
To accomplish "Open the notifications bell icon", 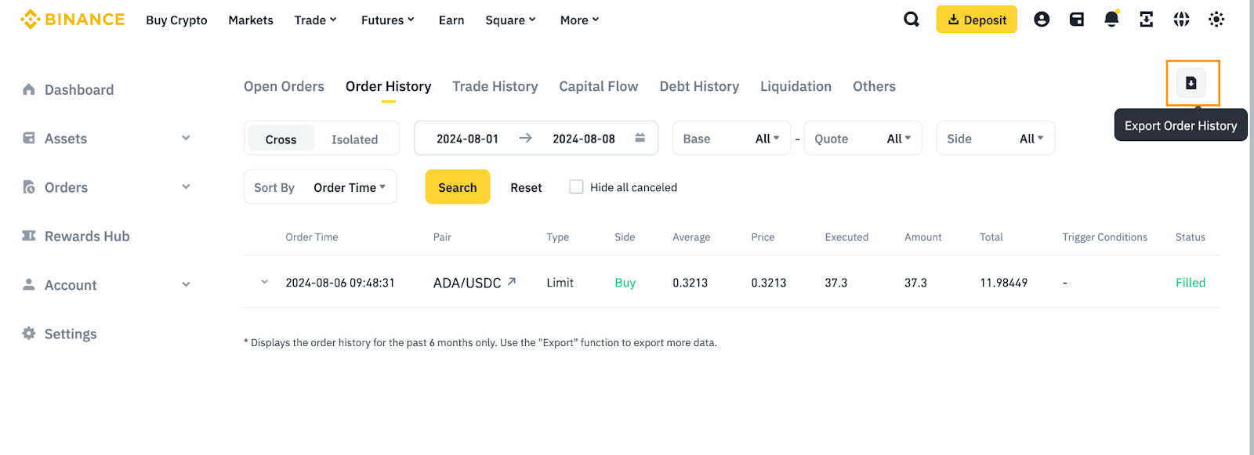I will [x=1111, y=19].
